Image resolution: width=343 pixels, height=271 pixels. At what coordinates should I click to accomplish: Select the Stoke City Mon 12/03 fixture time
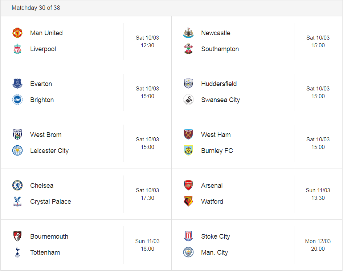click(x=318, y=245)
